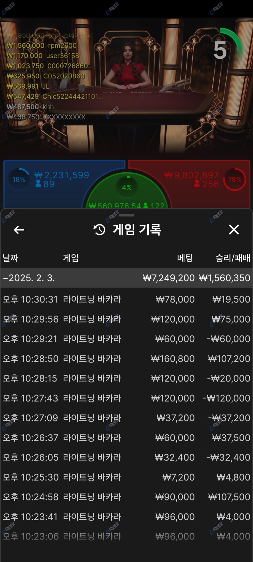The width and height of the screenshot is (253, 562).
Task: Tap the red banker icon showing 256
Action: (x=197, y=184)
